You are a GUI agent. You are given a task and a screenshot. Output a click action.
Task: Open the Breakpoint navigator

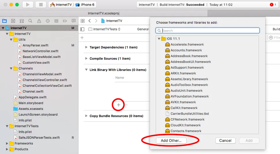pos(65,21)
